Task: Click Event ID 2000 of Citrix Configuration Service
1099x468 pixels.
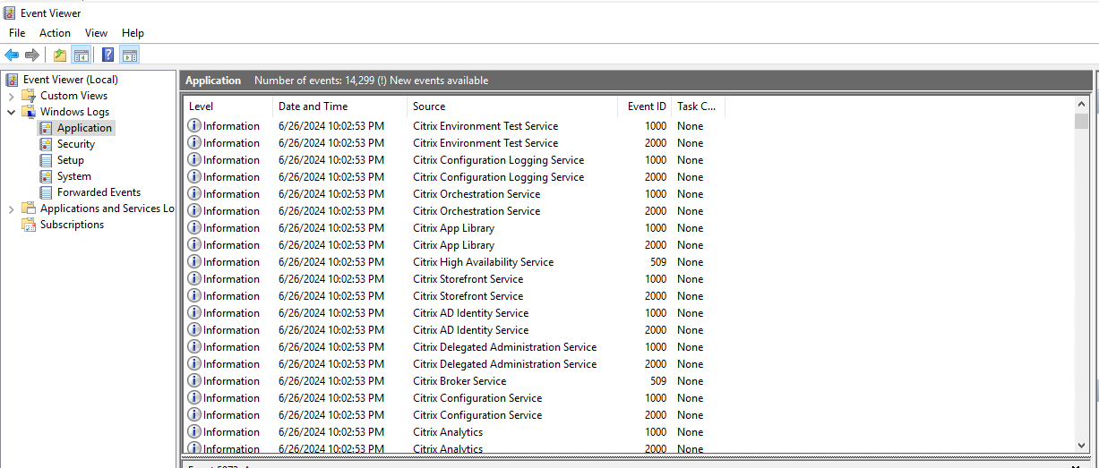Action: (x=656, y=415)
